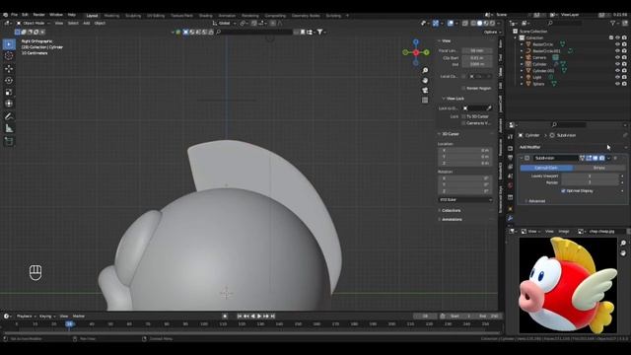Toggle the camera view icon in viewport
This screenshot has height=355, width=631.
coord(425,90)
